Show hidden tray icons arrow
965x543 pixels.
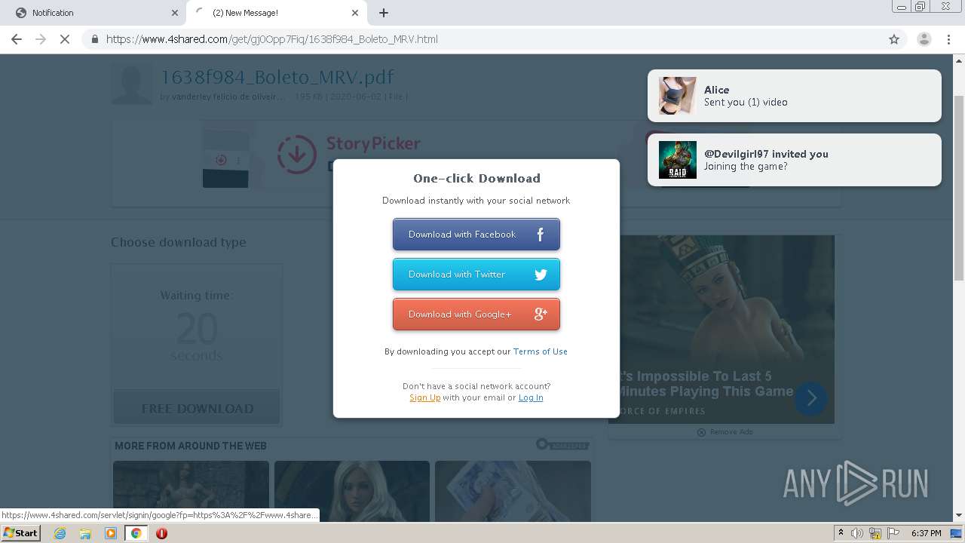pos(841,533)
